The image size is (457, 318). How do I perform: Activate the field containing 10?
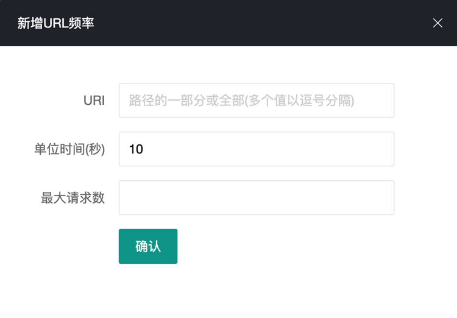[x=257, y=149]
